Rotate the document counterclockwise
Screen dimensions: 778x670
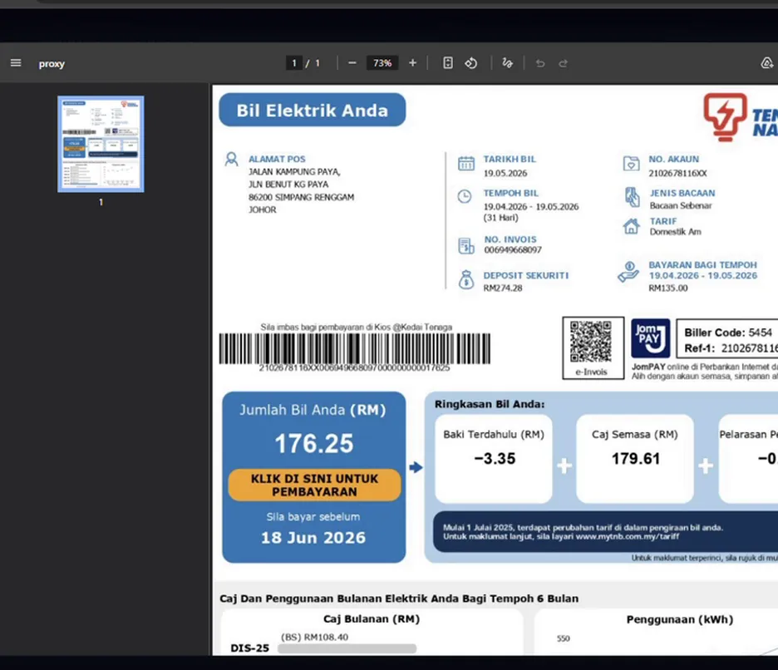click(x=470, y=63)
